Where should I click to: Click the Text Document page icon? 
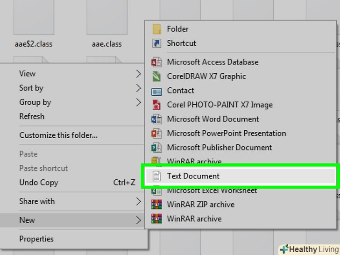(156, 176)
